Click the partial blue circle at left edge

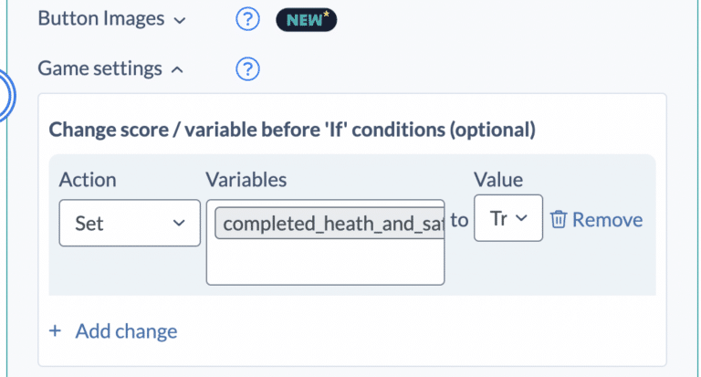[7, 96]
